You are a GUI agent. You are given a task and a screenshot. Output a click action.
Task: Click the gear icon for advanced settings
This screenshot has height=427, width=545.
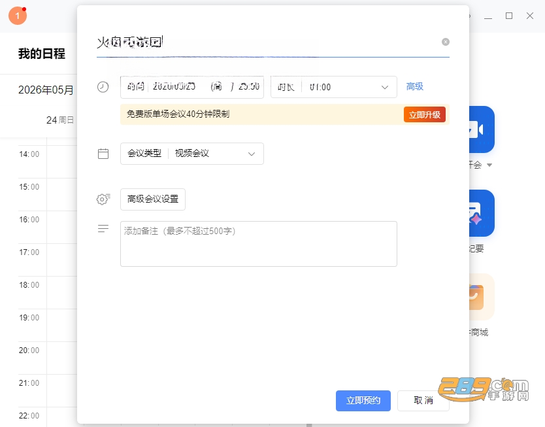(x=103, y=199)
